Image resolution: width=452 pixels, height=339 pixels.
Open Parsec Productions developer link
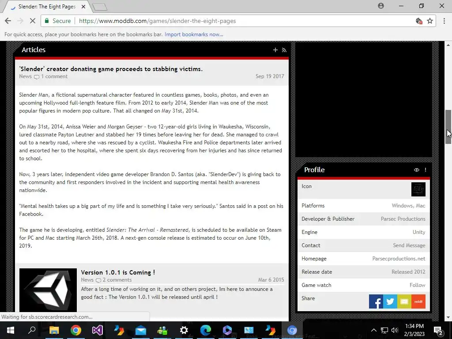tap(403, 219)
